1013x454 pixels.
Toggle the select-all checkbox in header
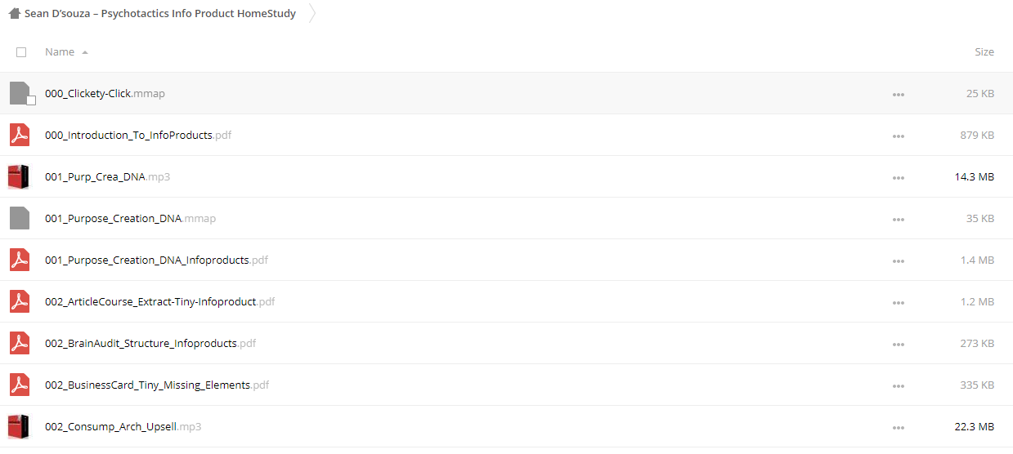pyautogui.click(x=21, y=52)
